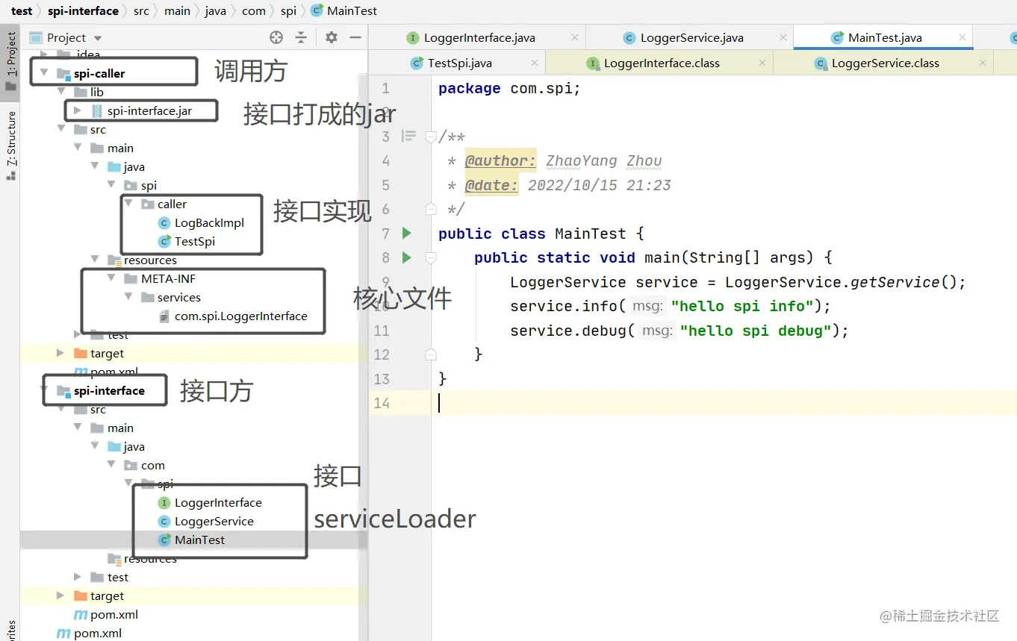Close the TestSpi.java tab

coord(534,63)
